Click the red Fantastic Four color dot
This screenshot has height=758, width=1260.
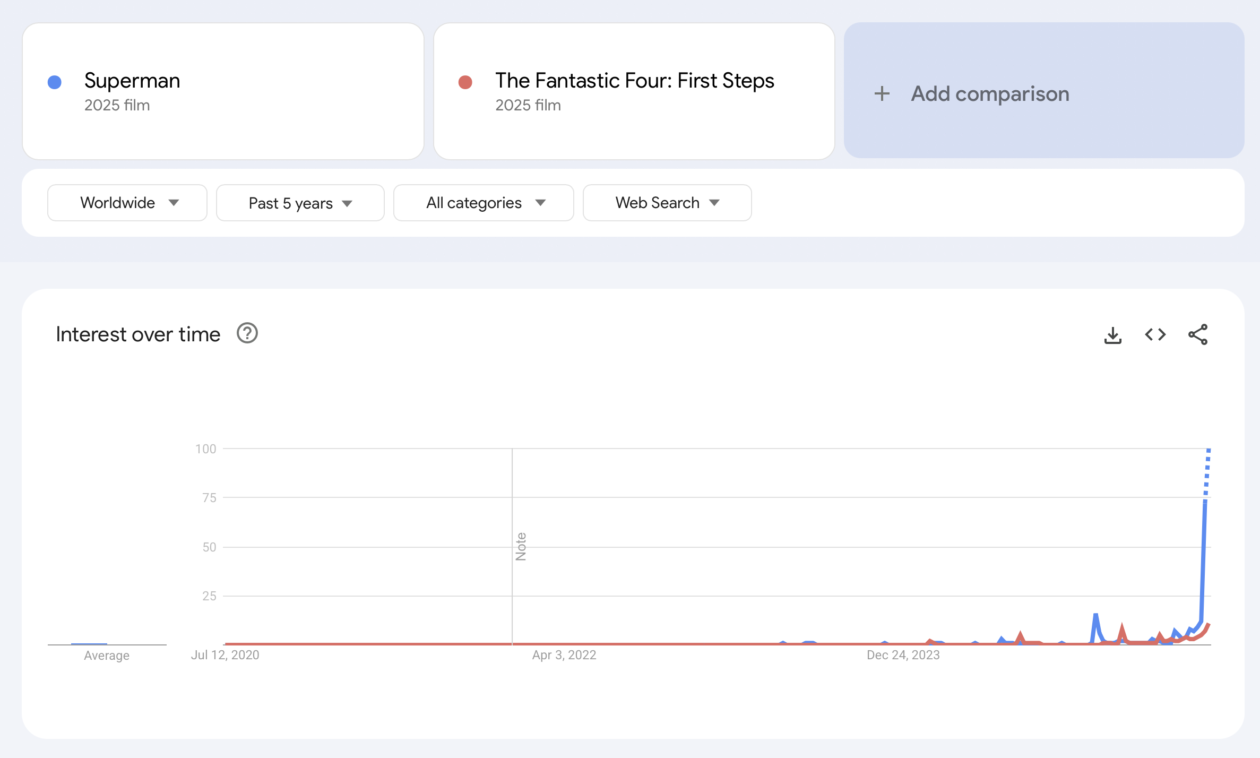[465, 82]
